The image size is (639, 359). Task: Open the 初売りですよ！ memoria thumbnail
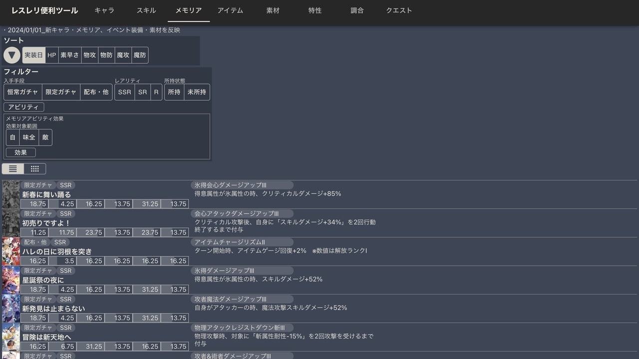11,223
